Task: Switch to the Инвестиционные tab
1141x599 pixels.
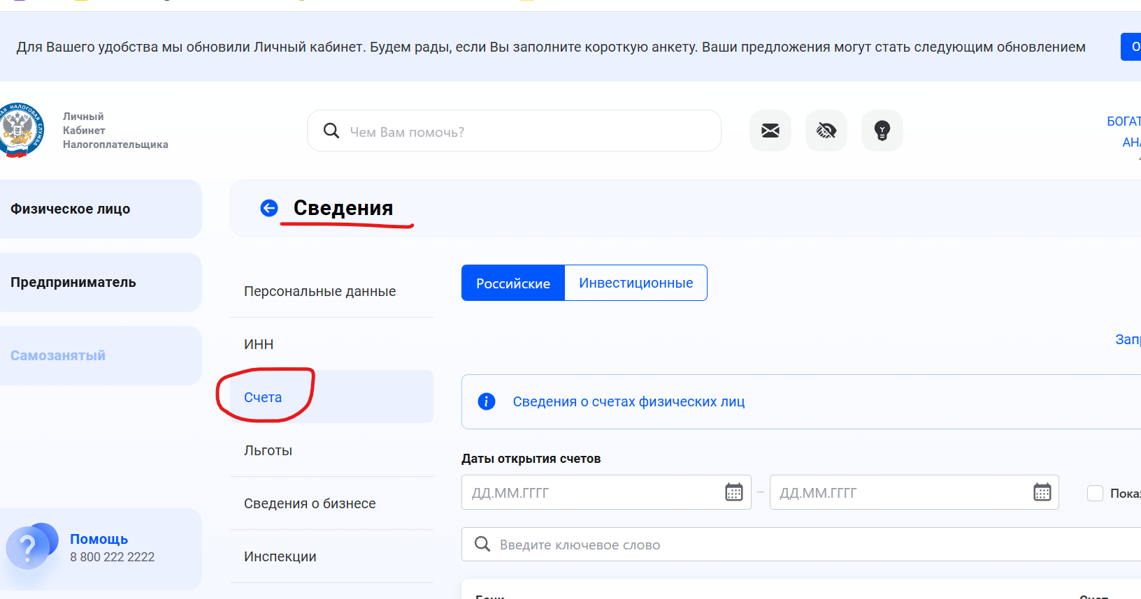Action: (636, 283)
